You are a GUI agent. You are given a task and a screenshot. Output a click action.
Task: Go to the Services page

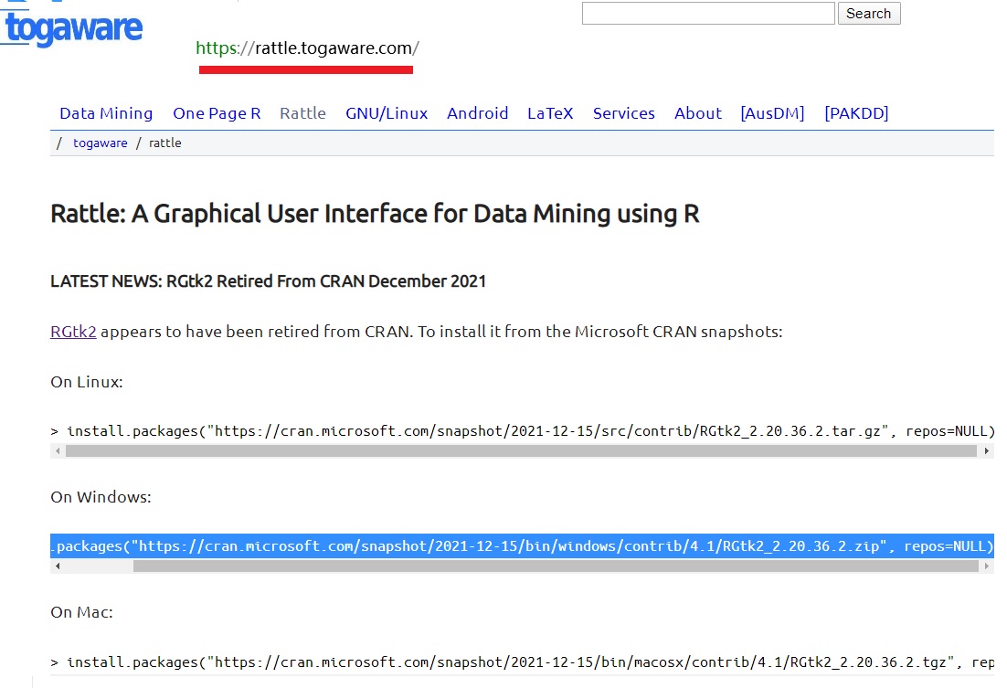(x=624, y=113)
